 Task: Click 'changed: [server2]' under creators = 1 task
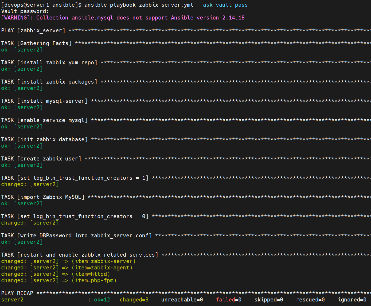pos(30,184)
